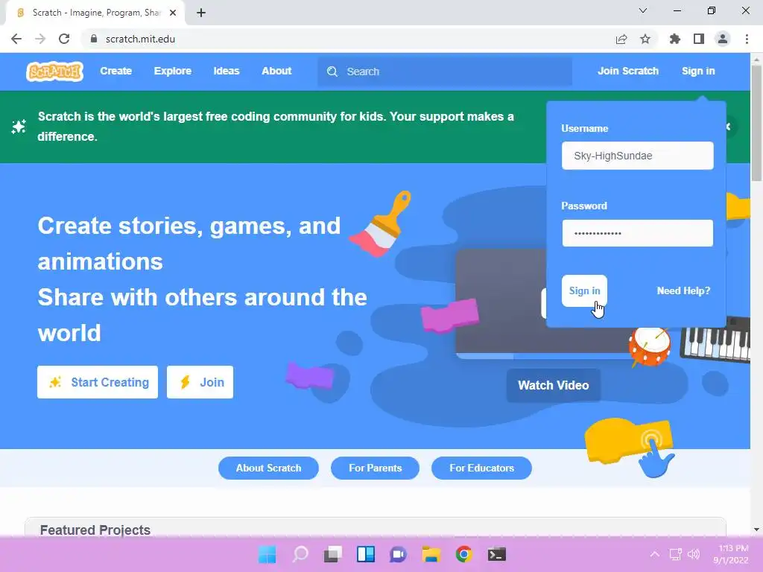
Task: Open File Explorer on taskbar
Action: tap(431, 554)
